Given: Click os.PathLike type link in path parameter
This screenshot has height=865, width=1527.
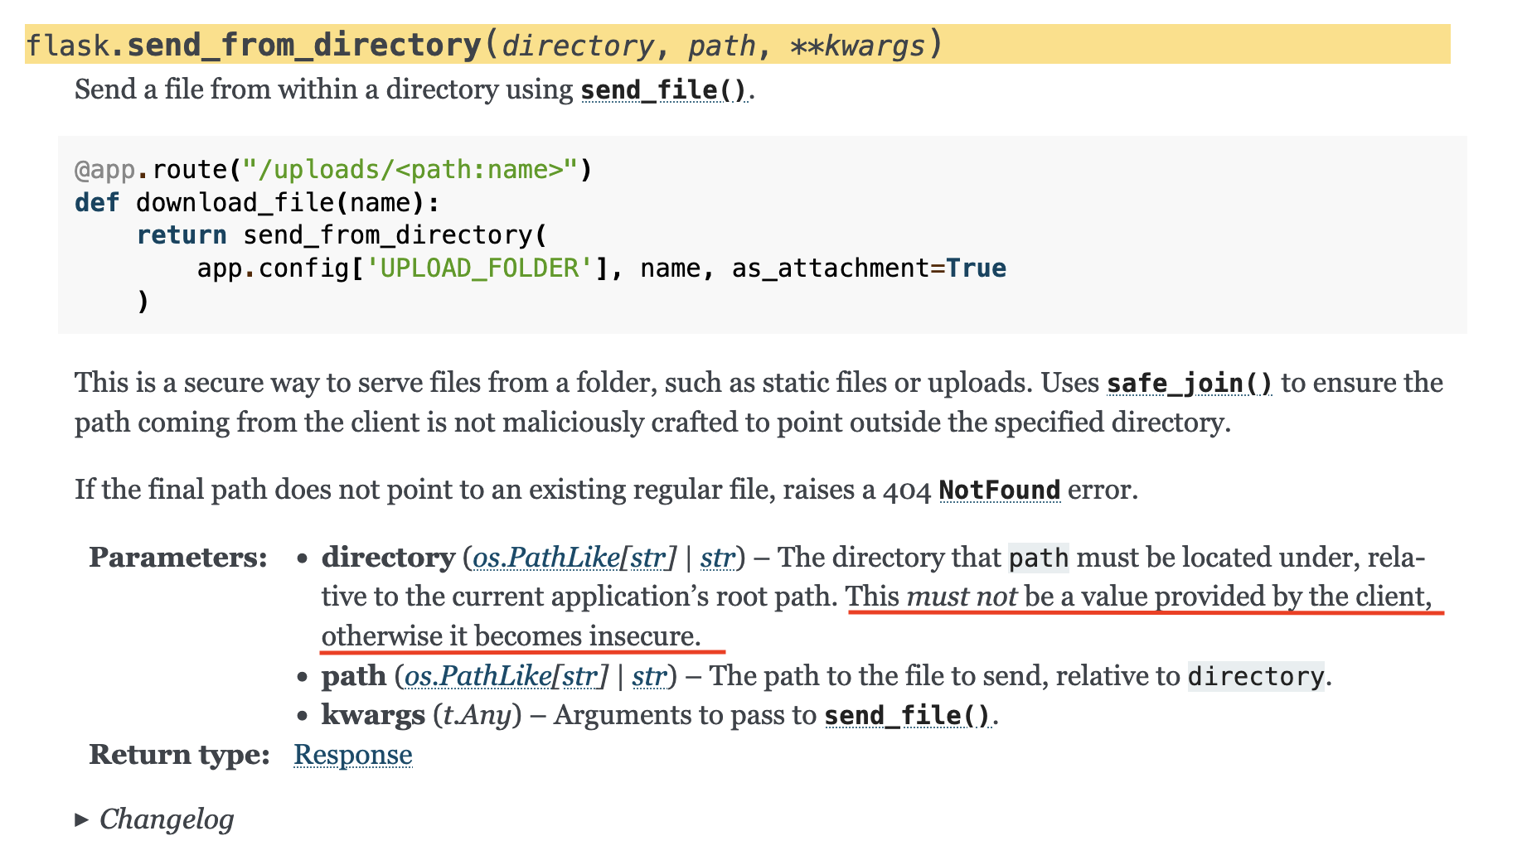Looking at the screenshot, I should click(478, 676).
